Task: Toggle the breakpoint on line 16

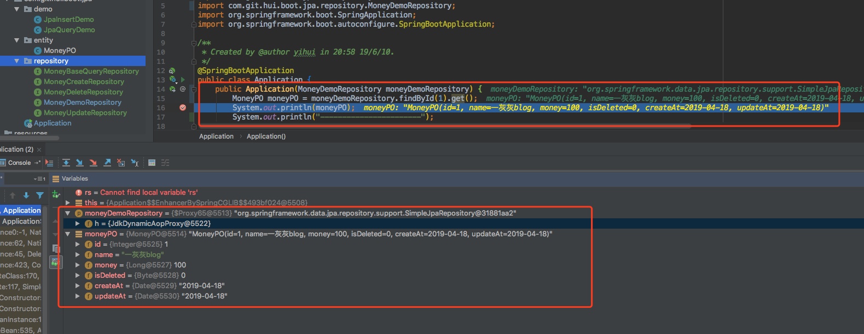Action: (183, 108)
